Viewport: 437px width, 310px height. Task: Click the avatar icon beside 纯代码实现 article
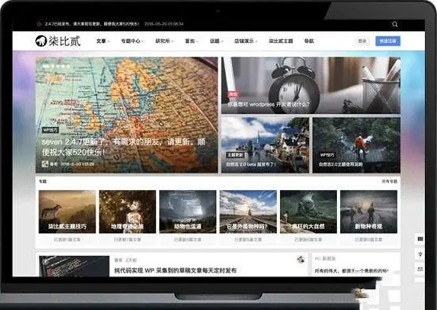(300, 260)
